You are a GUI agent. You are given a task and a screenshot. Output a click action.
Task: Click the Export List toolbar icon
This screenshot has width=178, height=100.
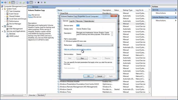coord(23,2)
